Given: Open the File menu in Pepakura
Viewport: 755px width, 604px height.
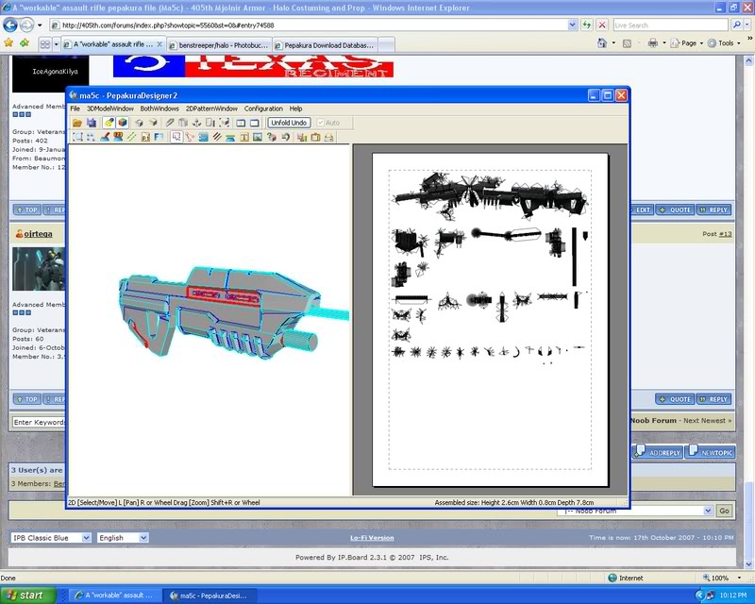Looking at the screenshot, I should pyautogui.click(x=75, y=109).
